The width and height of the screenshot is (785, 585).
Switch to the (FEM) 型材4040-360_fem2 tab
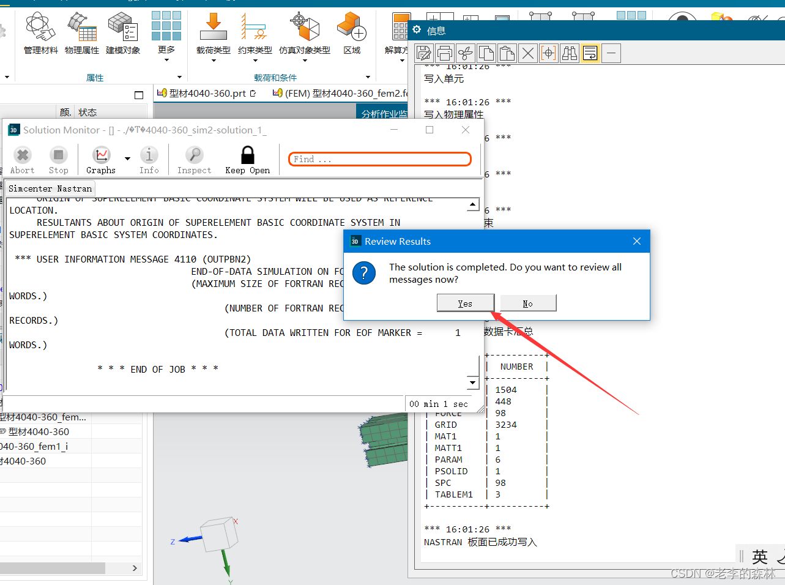(340, 93)
